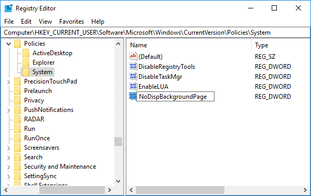Click the Privacy folder icon
This screenshot has height=196, width=311.
(17, 100)
